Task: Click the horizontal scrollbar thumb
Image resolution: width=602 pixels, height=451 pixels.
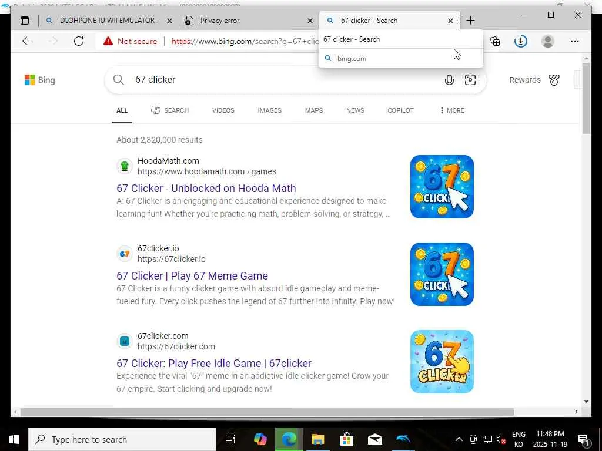Action: point(267,412)
